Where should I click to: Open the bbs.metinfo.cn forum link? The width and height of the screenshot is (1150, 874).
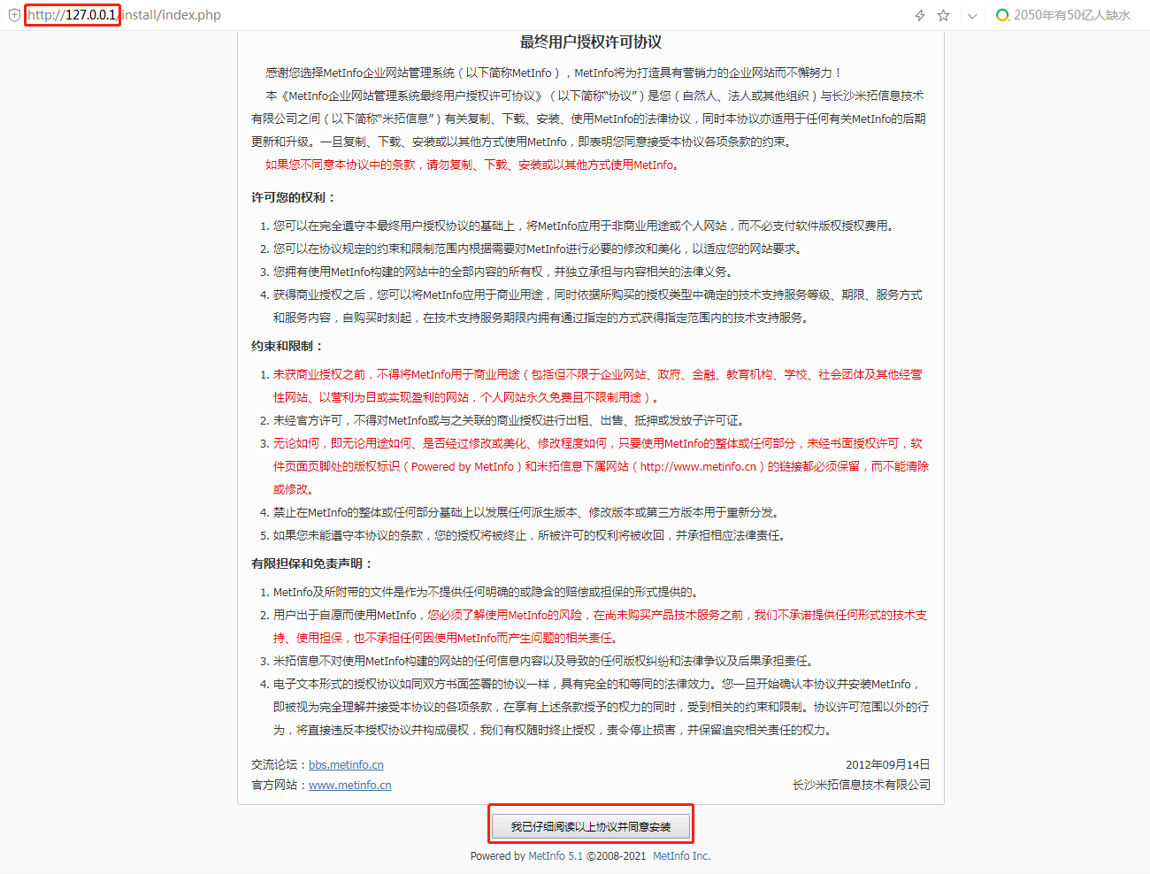346,764
